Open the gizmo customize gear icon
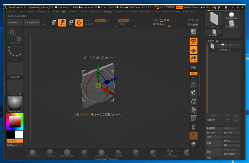Viewport: 249px width, 163px height. 85,57
